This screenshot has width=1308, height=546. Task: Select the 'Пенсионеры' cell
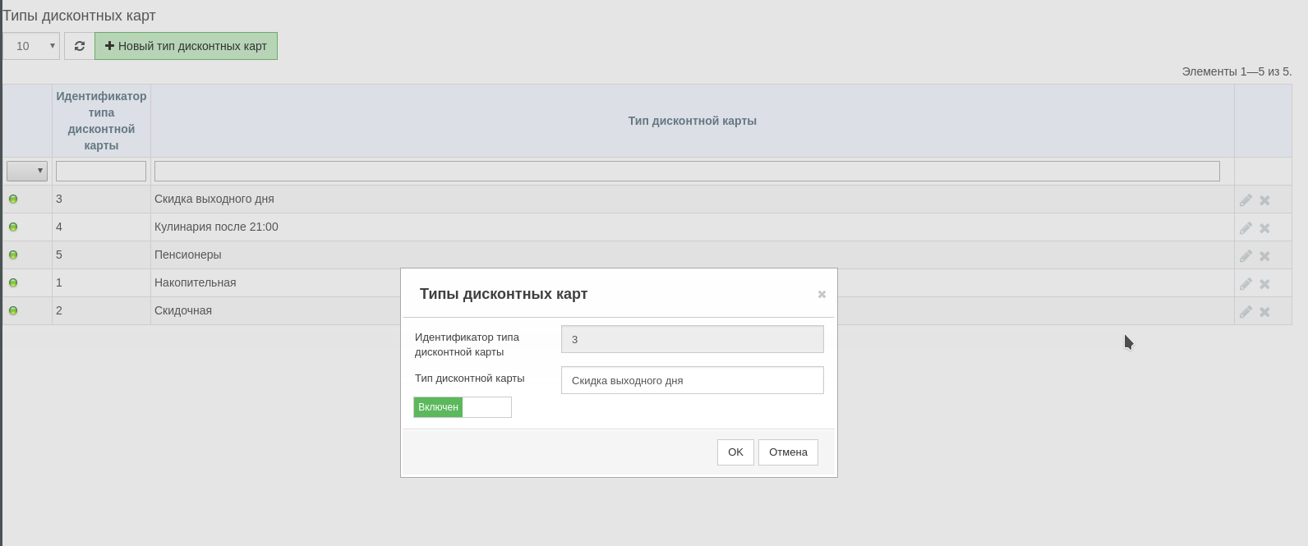pyautogui.click(x=693, y=255)
